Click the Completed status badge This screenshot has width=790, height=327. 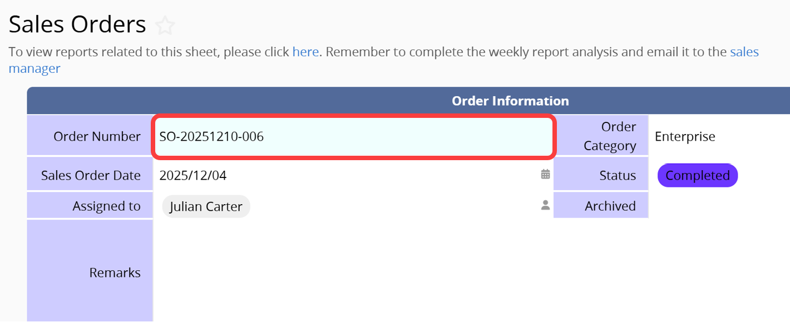(697, 176)
